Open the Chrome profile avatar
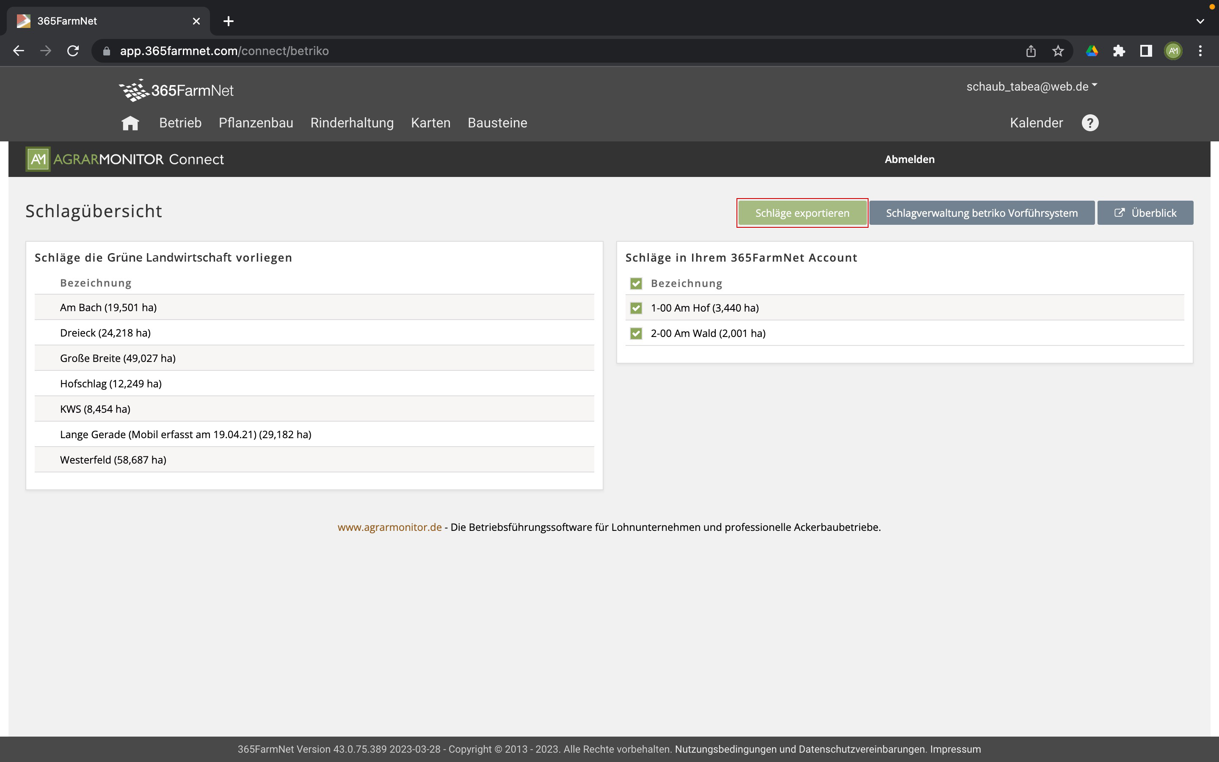This screenshot has width=1219, height=762. coord(1173,51)
